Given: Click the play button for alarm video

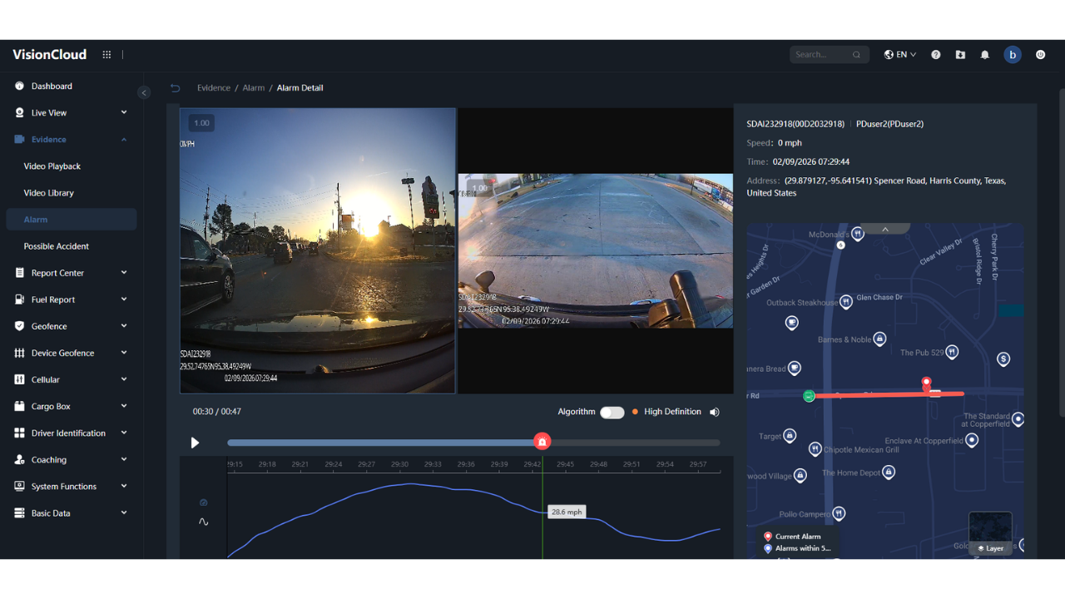Looking at the screenshot, I should 195,443.
